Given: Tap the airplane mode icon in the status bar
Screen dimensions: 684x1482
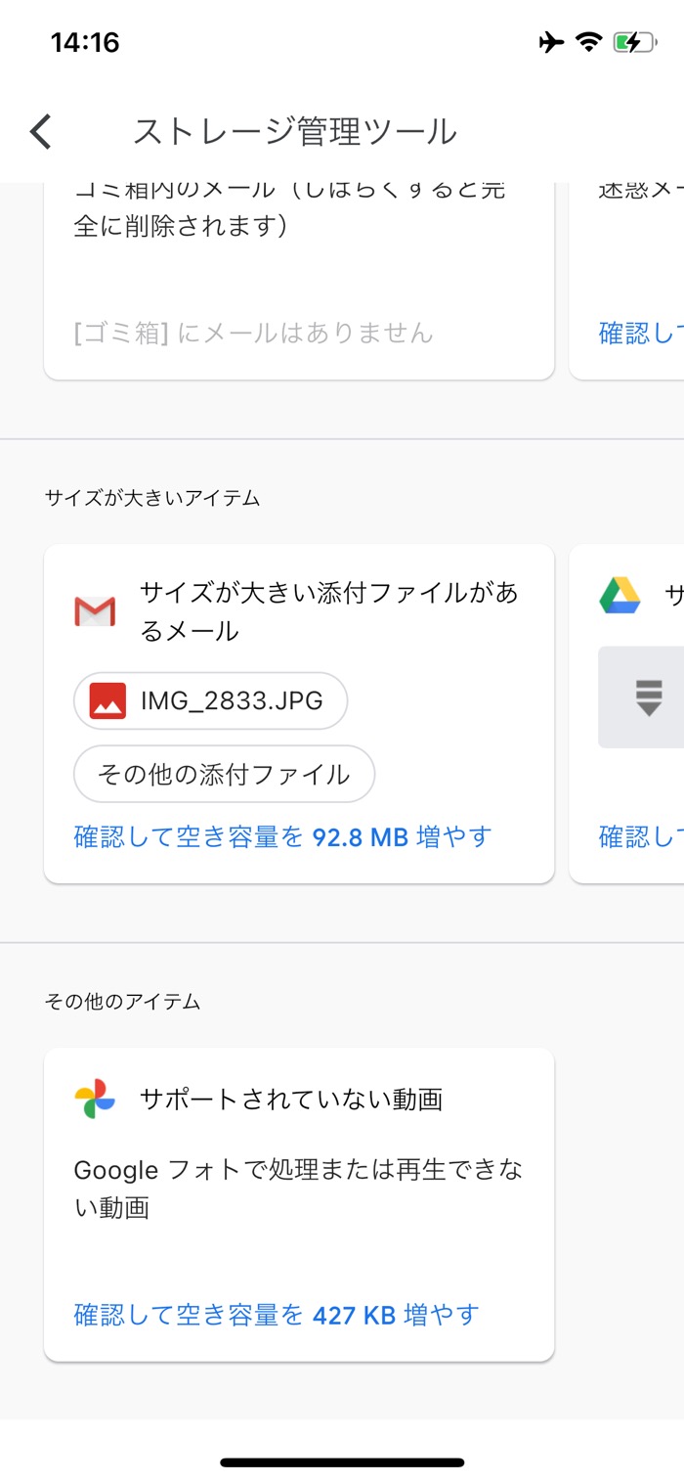Looking at the screenshot, I should tap(550, 41).
